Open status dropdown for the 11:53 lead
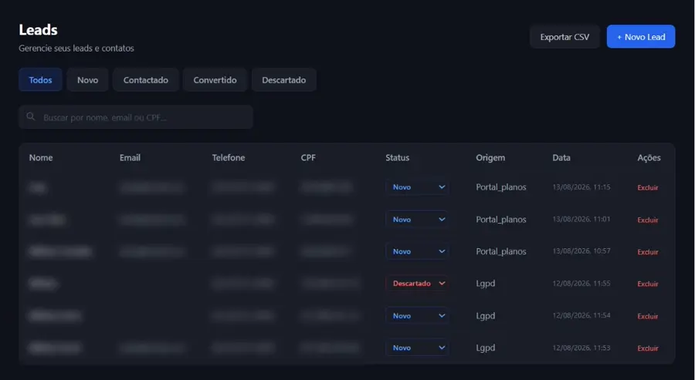The image size is (695, 380). pyautogui.click(x=417, y=348)
